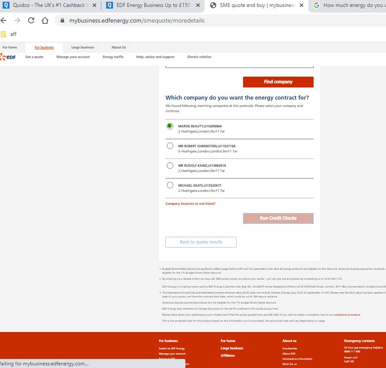Click the Back to quote results button

(x=201, y=242)
